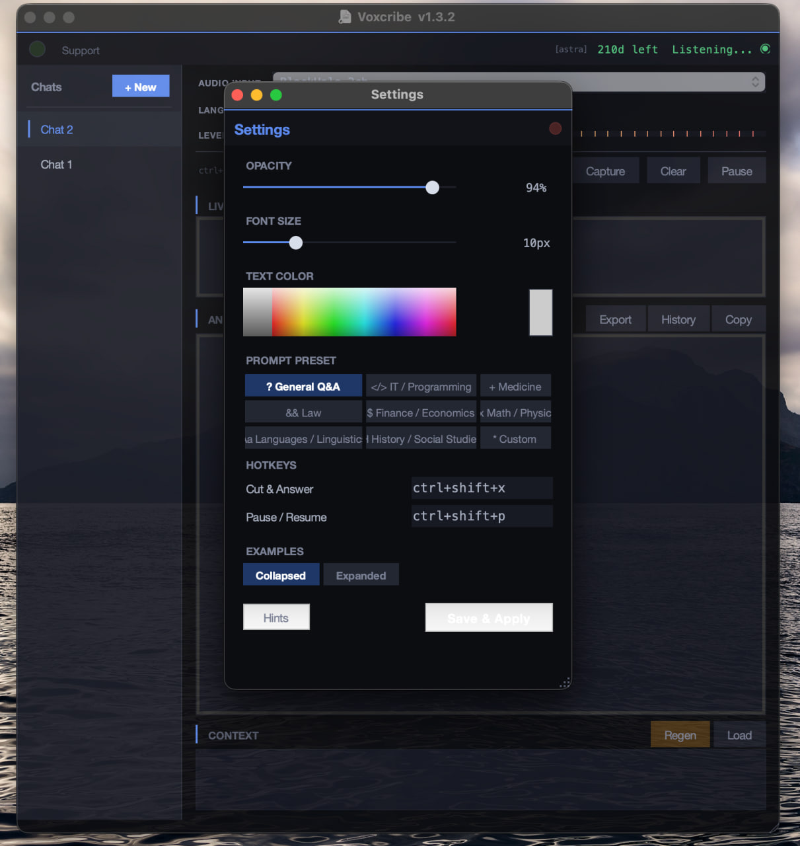Click the Opacity slider handle
The width and height of the screenshot is (800, 846).
click(432, 188)
